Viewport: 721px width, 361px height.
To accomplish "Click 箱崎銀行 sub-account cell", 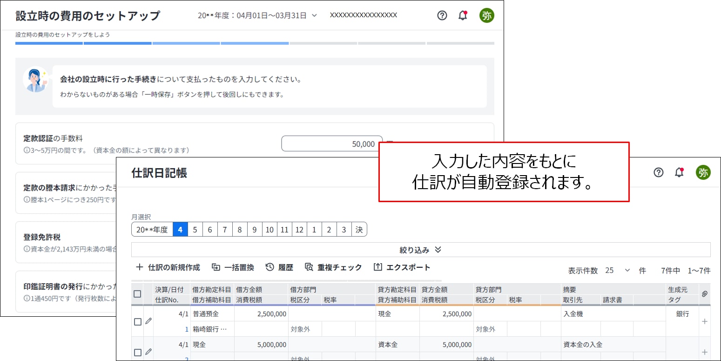I will [x=212, y=329].
